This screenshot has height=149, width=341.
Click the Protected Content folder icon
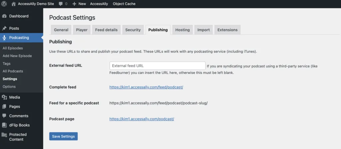pos(4,135)
